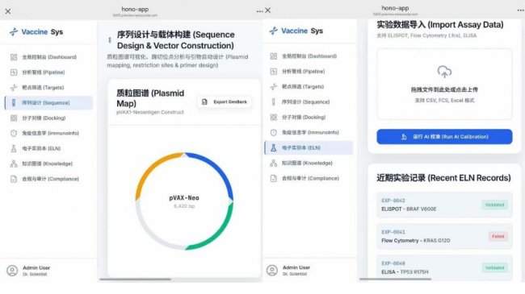Click Failed badge on Flow Cytometry record
The height and width of the screenshot is (294, 525).
click(498, 236)
